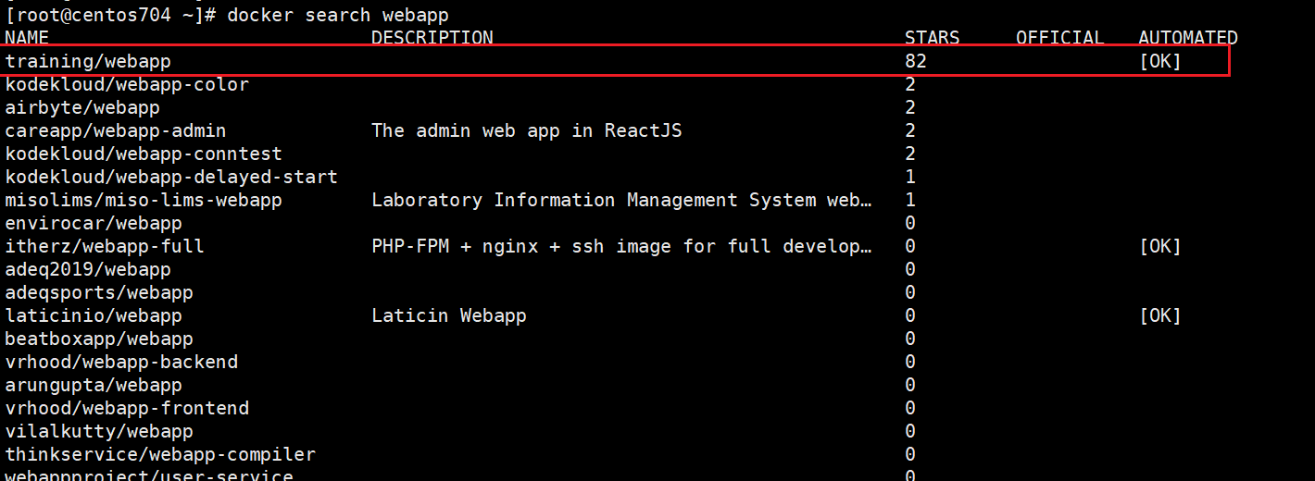Image resolution: width=1315 pixels, height=481 pixels.
Task: Click the 82 stars value
Action: click(x=916, y=62)
